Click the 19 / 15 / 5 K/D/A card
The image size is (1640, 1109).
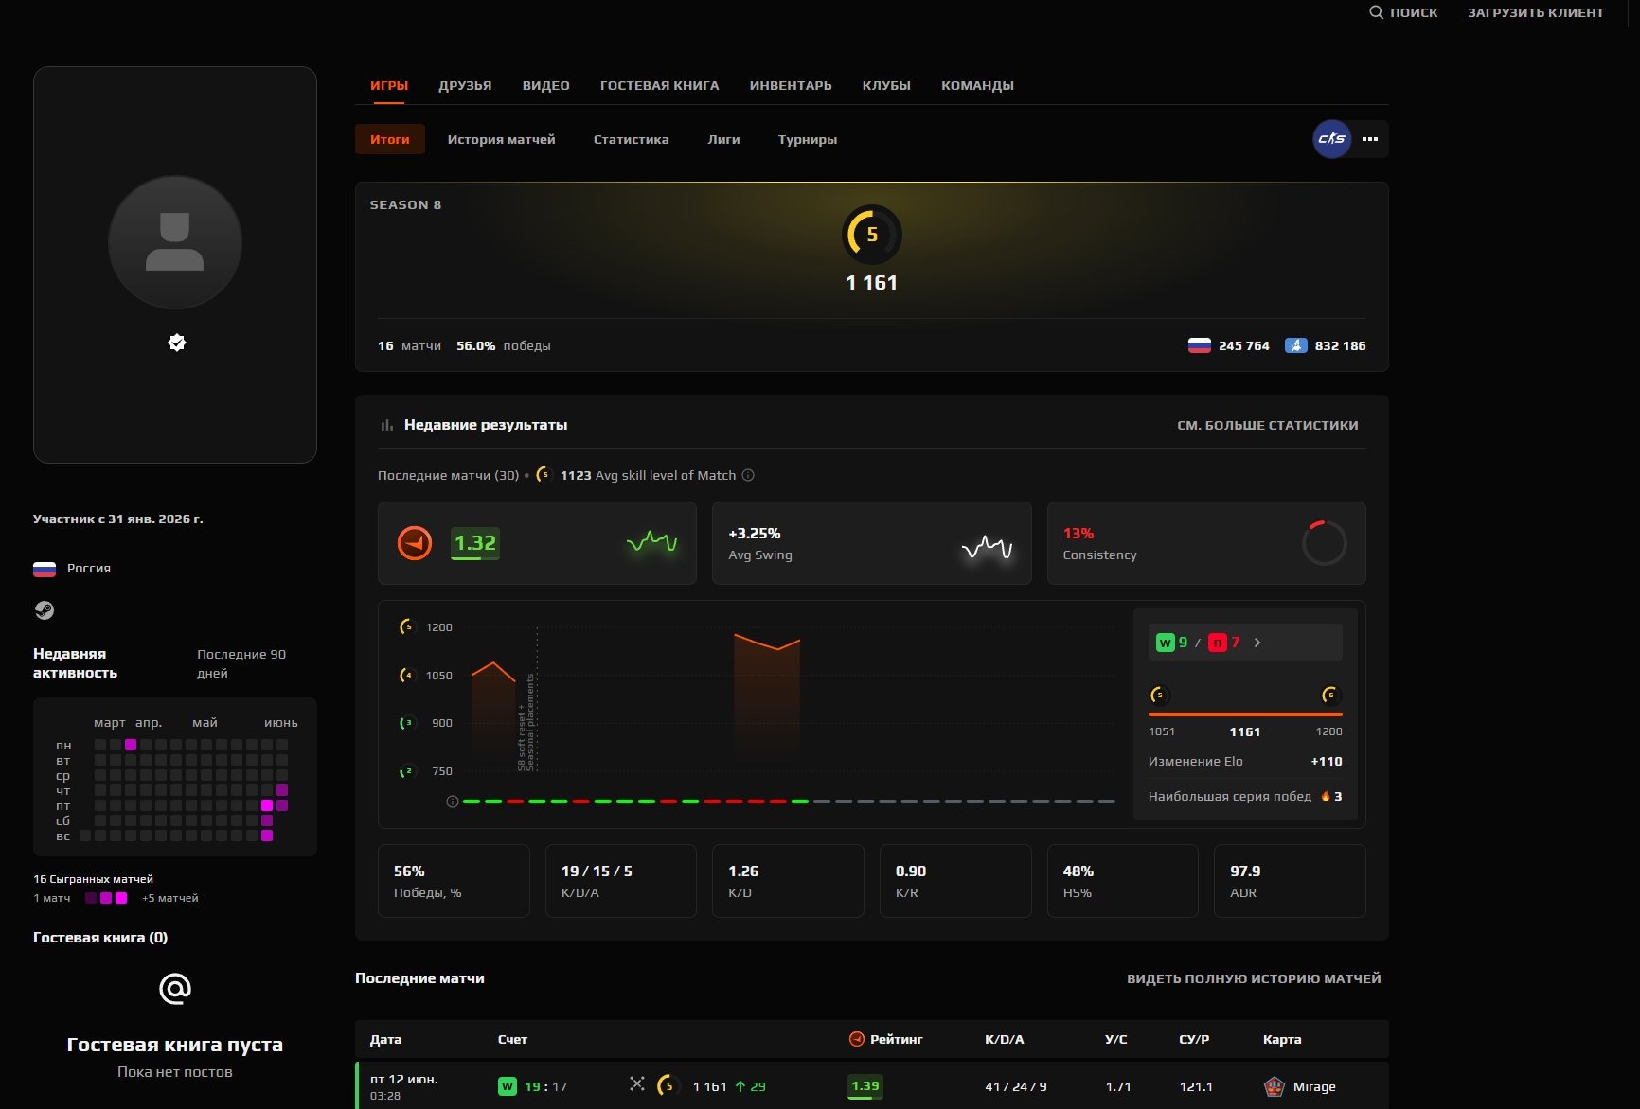tap(621, 881)
